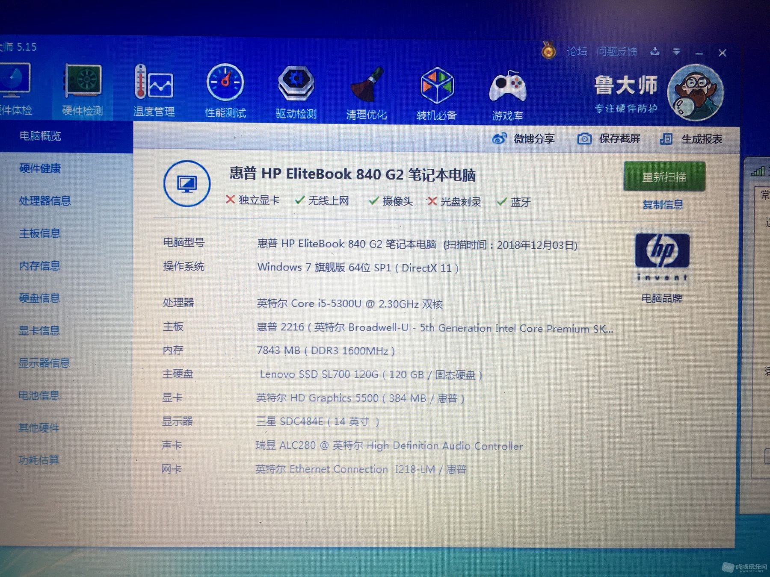This screenshot has height=577, width=770.
Task: Select the 硬件健康 sidebar item
Action: pyautogui.click(x=40, y=168)
